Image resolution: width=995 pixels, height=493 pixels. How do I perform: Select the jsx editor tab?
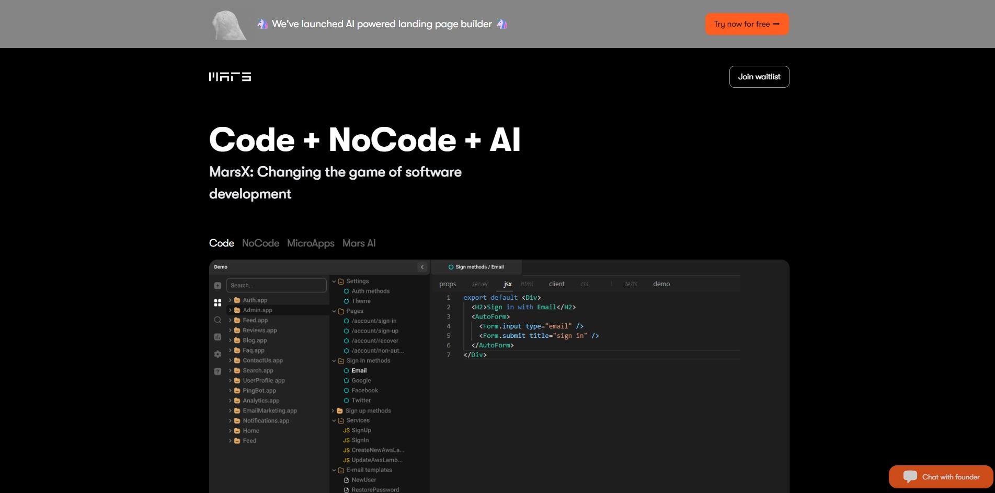(508, 284)
